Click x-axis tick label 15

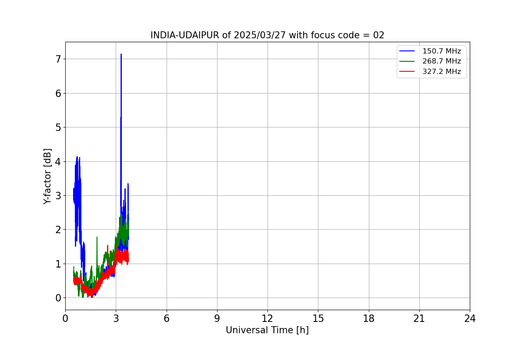click(318, 318)
